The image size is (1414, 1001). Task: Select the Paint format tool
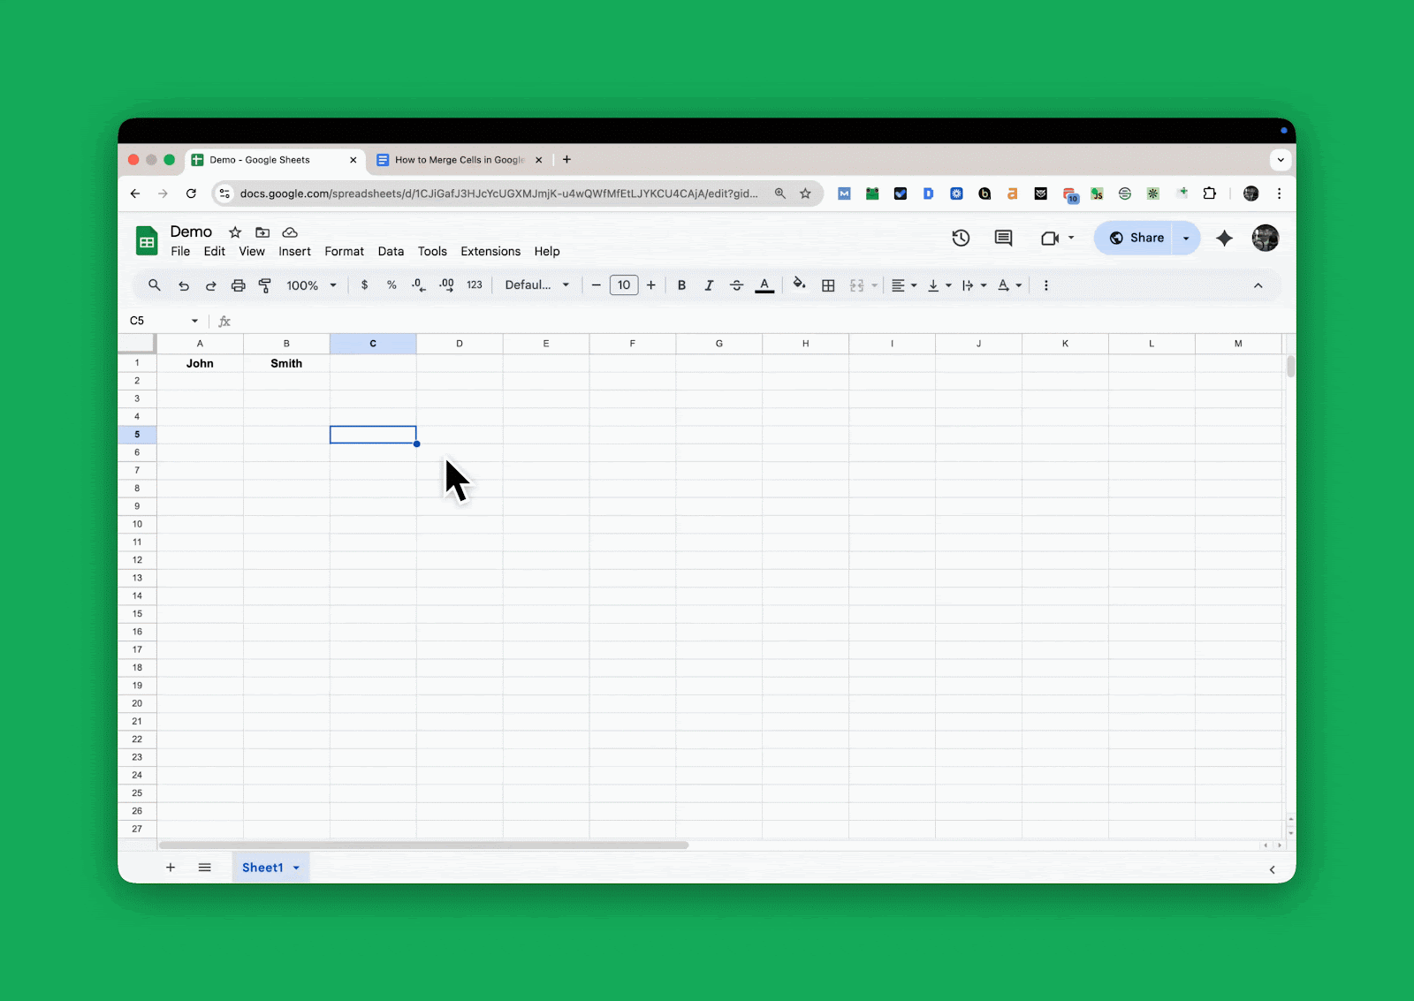tap(265, 284)
